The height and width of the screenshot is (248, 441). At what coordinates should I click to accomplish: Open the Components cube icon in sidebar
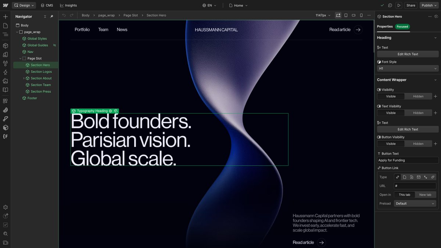(x=5, y=46)
